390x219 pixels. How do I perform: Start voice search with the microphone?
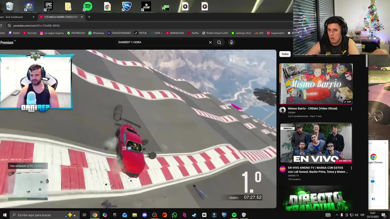click(x=231, y=42)
